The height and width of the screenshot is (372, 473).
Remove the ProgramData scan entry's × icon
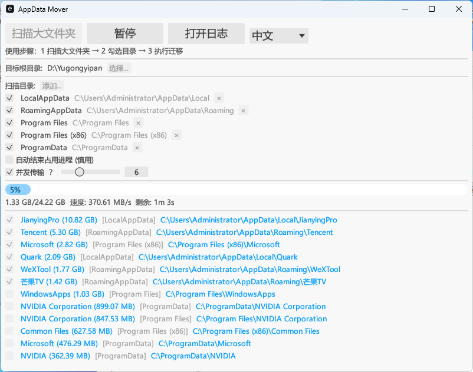(x=137, y=147)
